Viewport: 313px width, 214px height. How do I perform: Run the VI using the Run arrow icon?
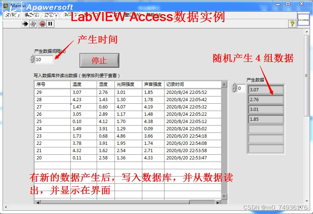pos(25,24)
